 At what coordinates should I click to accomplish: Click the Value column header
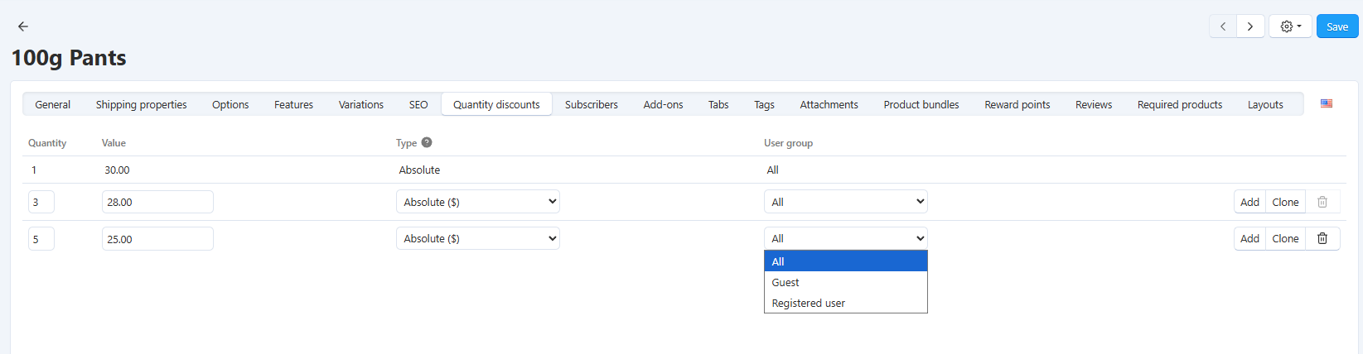click(114, 143)
